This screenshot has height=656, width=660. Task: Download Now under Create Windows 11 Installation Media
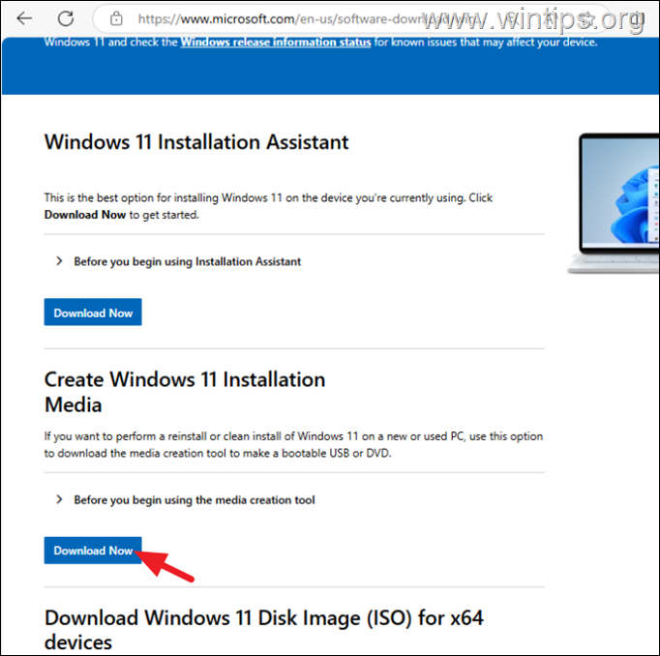pyautogui.click(x=93, y=551)
